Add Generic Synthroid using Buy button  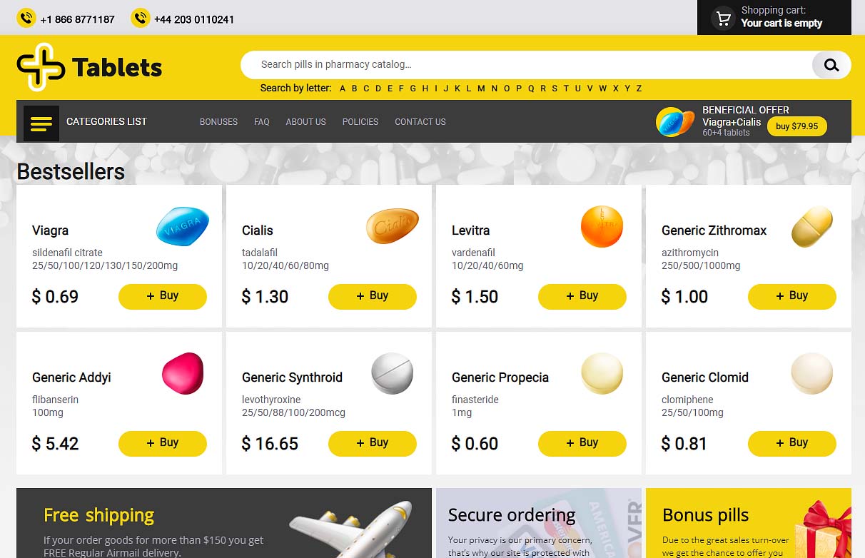tap(373, 443)
